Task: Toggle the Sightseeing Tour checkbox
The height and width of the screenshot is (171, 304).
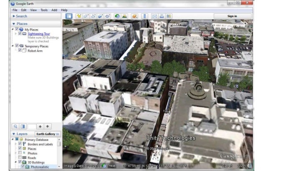Action: pyautogui.click(x=20, y=33)
